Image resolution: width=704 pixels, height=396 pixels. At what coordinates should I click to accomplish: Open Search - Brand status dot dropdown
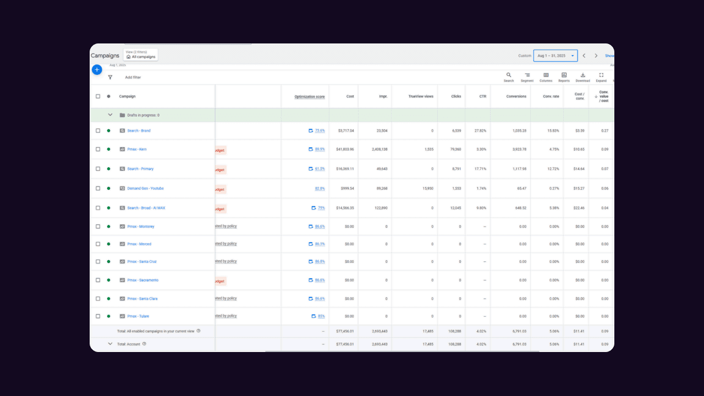point(108,131)
